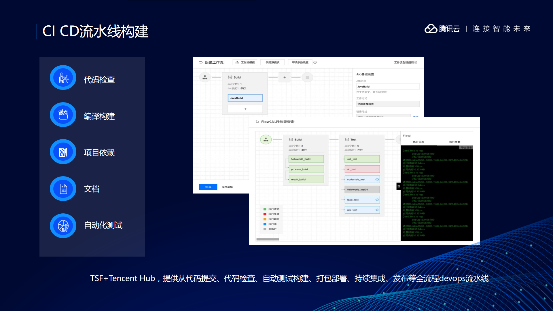Click the info icon after 环境参数设置

pyautogui.click(x=315, y=62)
